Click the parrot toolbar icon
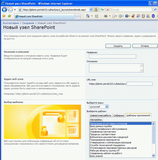158x160 pixels. 133,16
